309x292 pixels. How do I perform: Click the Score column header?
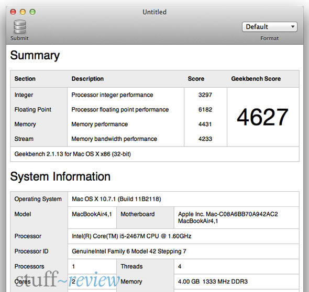[x=196, y=79]
